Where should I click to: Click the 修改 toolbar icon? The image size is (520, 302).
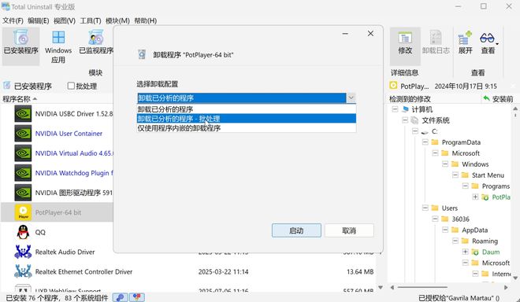(x=405, y=39)
